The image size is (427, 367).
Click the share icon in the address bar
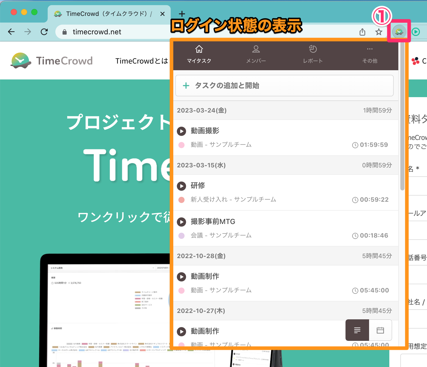pyautogui.click(x=362, y=32)
